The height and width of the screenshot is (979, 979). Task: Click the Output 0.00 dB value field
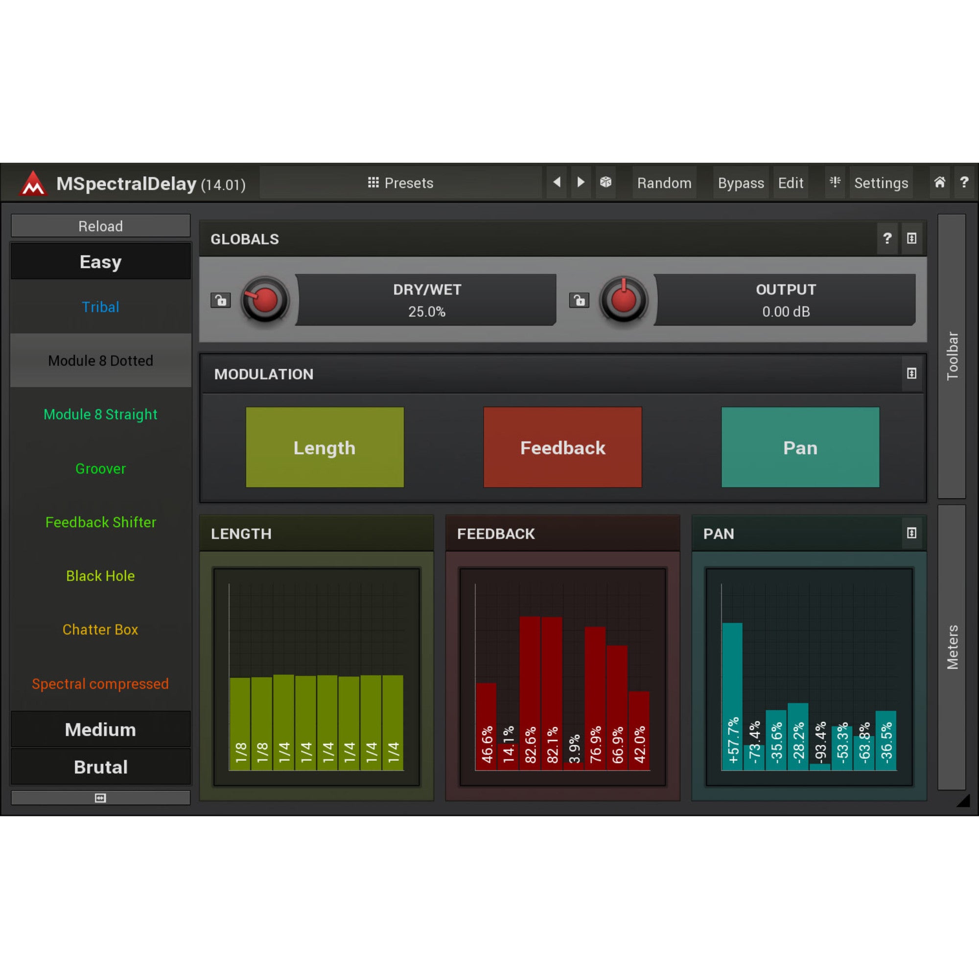[x=786, y=300]
